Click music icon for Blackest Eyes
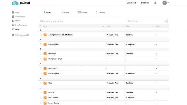Viewport: 187px width, 105px height. coord(45,44)
